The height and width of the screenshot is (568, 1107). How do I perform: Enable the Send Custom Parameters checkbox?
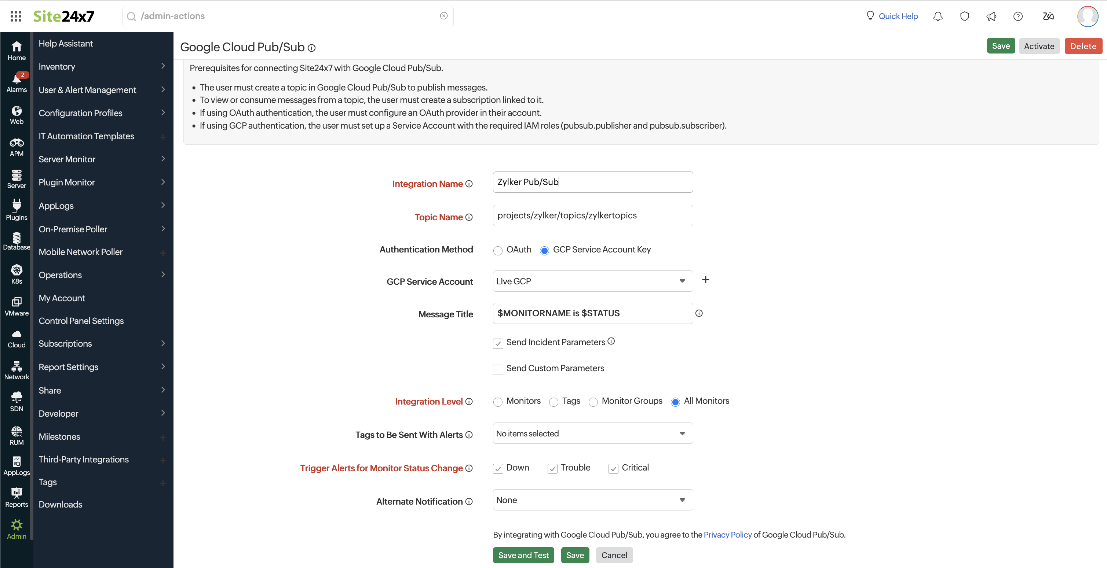pos(498,369)
